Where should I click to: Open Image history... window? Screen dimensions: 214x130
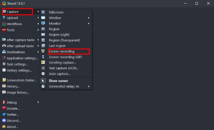tap(20, 92)
